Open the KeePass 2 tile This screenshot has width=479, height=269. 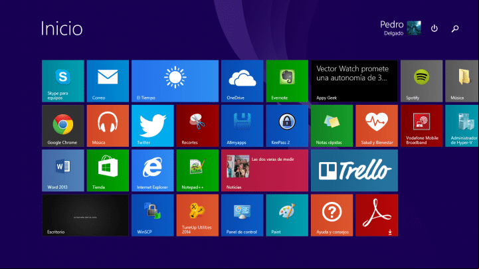point(287,126)
